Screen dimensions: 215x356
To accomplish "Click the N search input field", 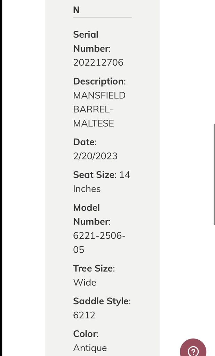I will [102, 10].
